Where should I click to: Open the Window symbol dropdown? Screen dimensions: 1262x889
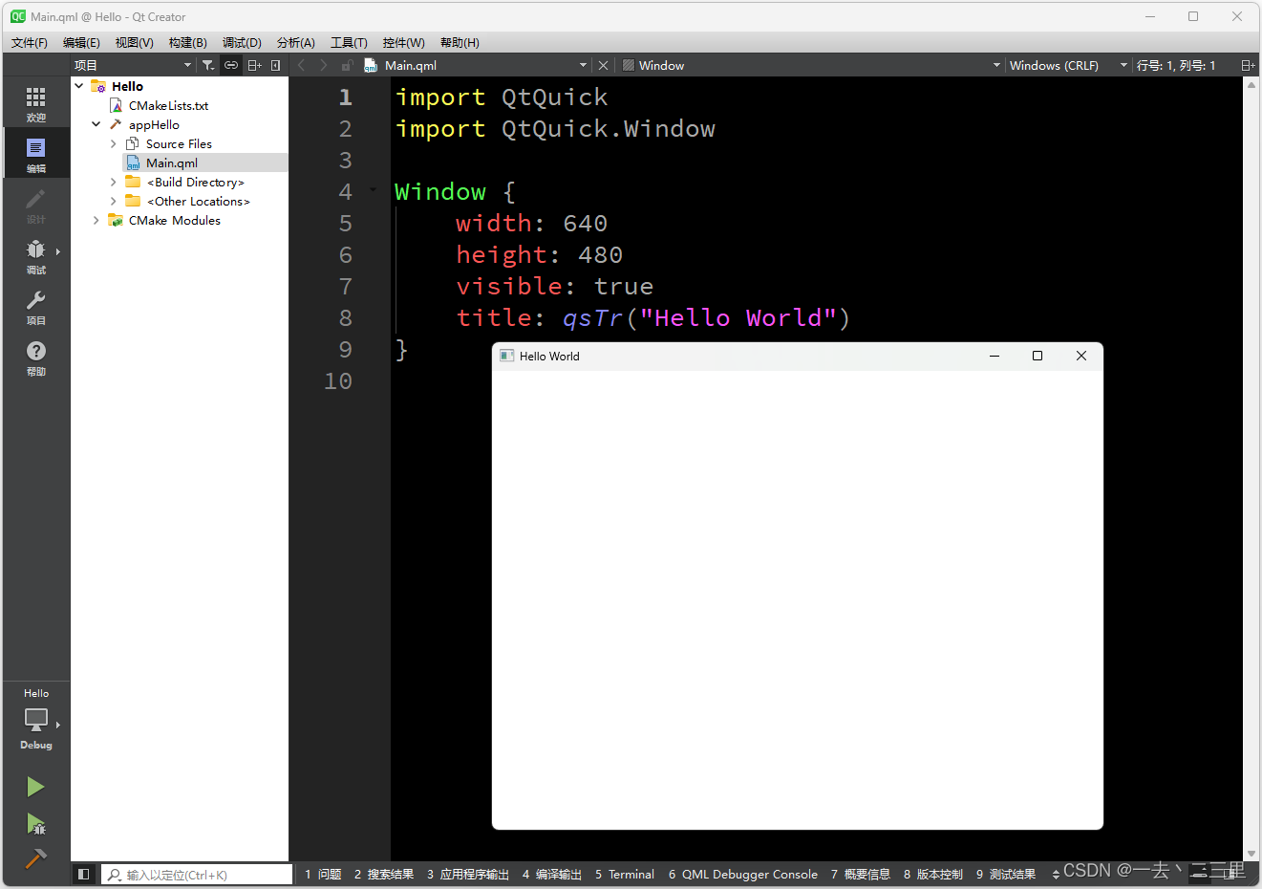click(996, 65)
